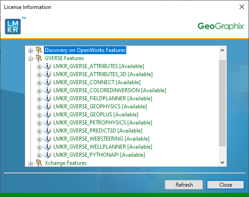Screen dimensions: 249x197
Task: Click info icon for LMKR_GVERSE_FIELDPLANNER
Action: coord(47,98)
